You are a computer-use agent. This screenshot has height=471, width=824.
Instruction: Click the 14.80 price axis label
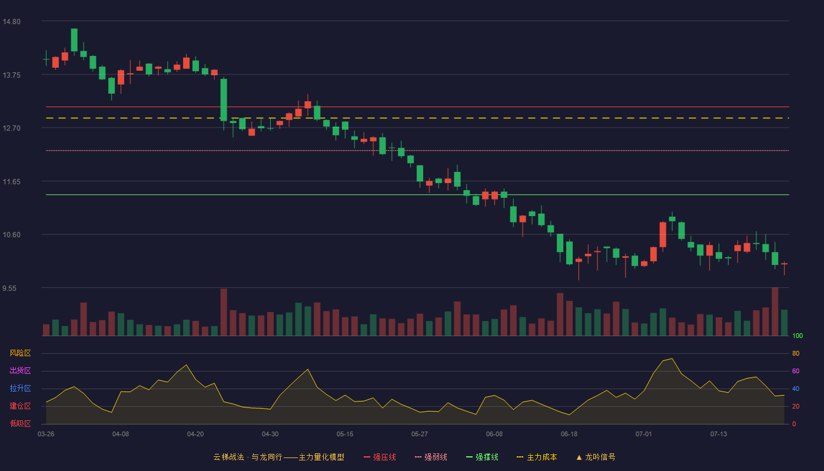tap(12, 22)
